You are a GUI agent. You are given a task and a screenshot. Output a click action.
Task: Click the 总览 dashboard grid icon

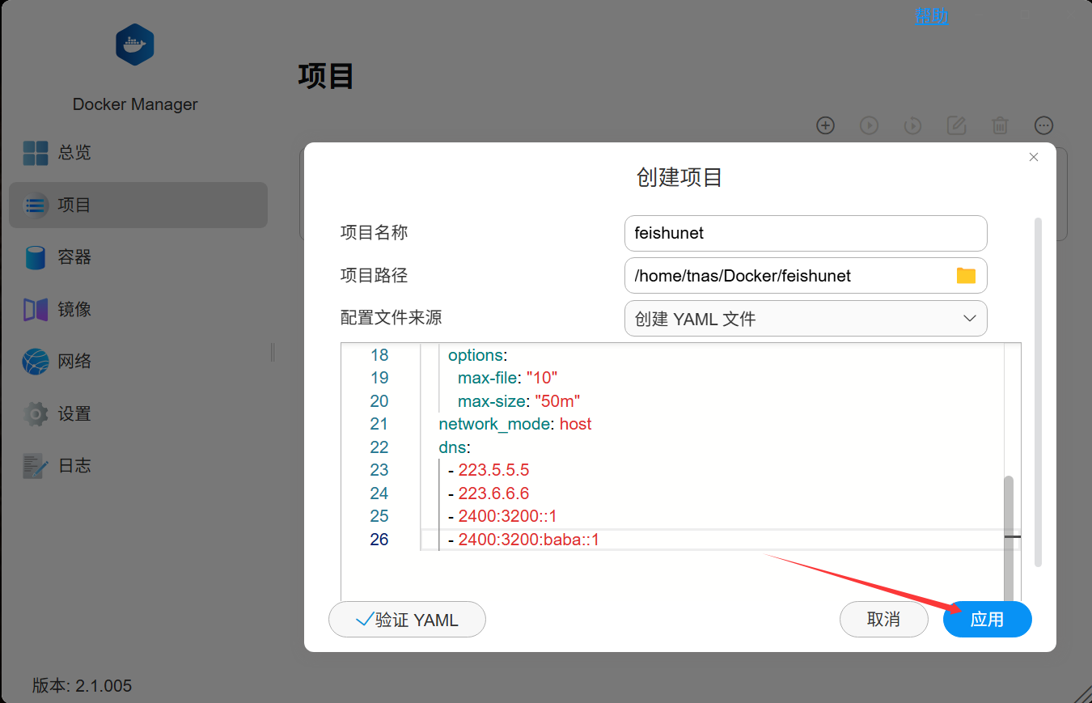pyautogui.click(x=36, y=153)
